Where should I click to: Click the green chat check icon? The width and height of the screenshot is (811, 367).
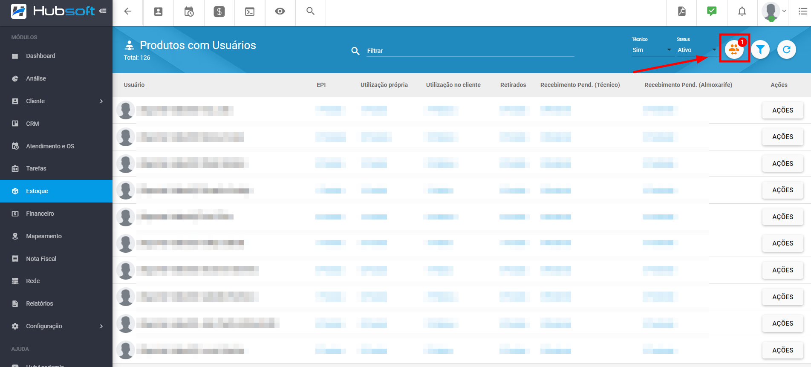tap(711, 11)
